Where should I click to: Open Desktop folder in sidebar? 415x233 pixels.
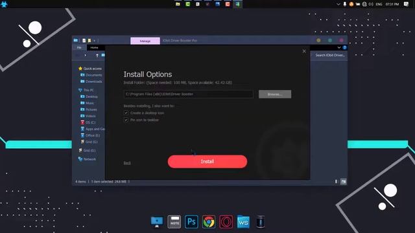point(89,96)
